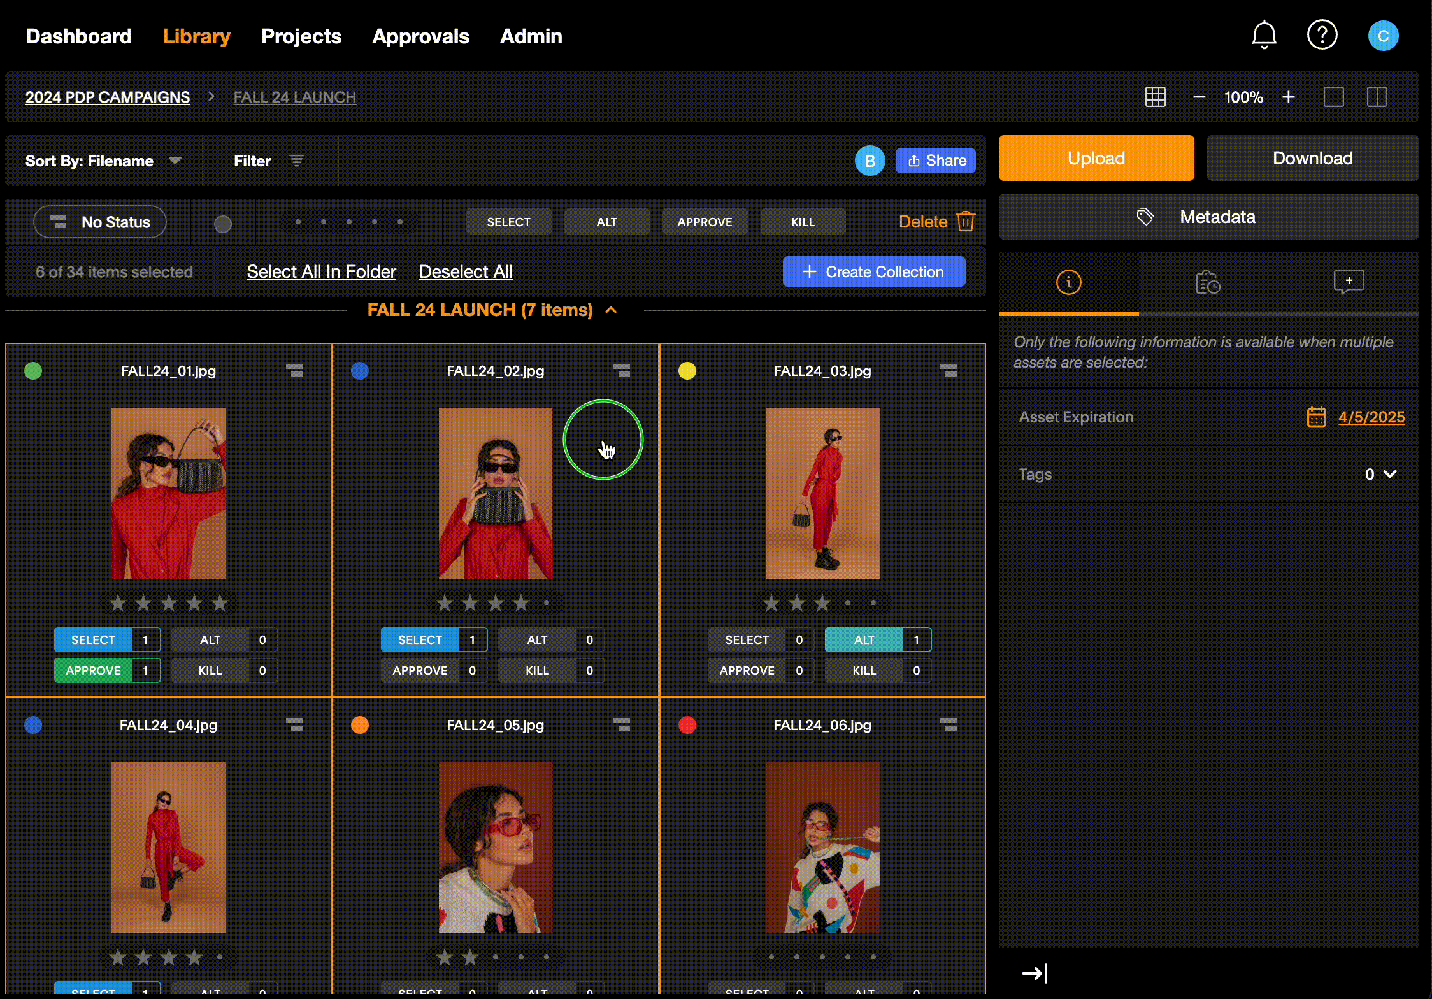Zoom out with the minus icon
Image resolution: width=1432 pixels, height=999 pixels.
1199,97
